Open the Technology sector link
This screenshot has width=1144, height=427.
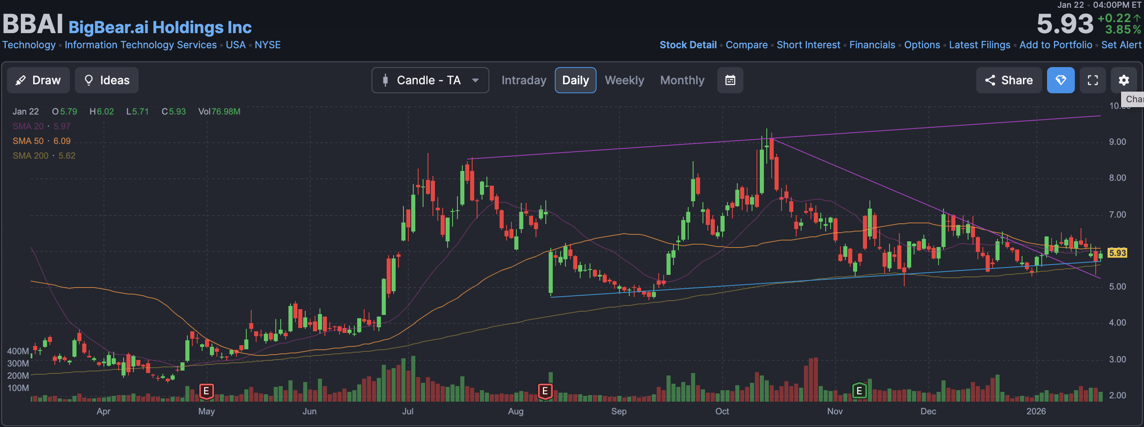coord(29,45)
